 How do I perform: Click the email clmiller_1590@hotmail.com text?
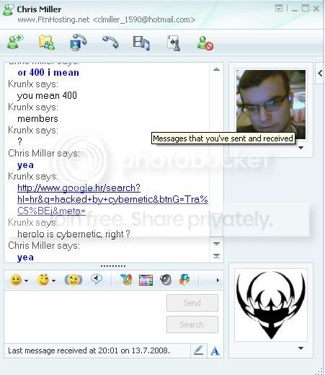tap(144, 19)
